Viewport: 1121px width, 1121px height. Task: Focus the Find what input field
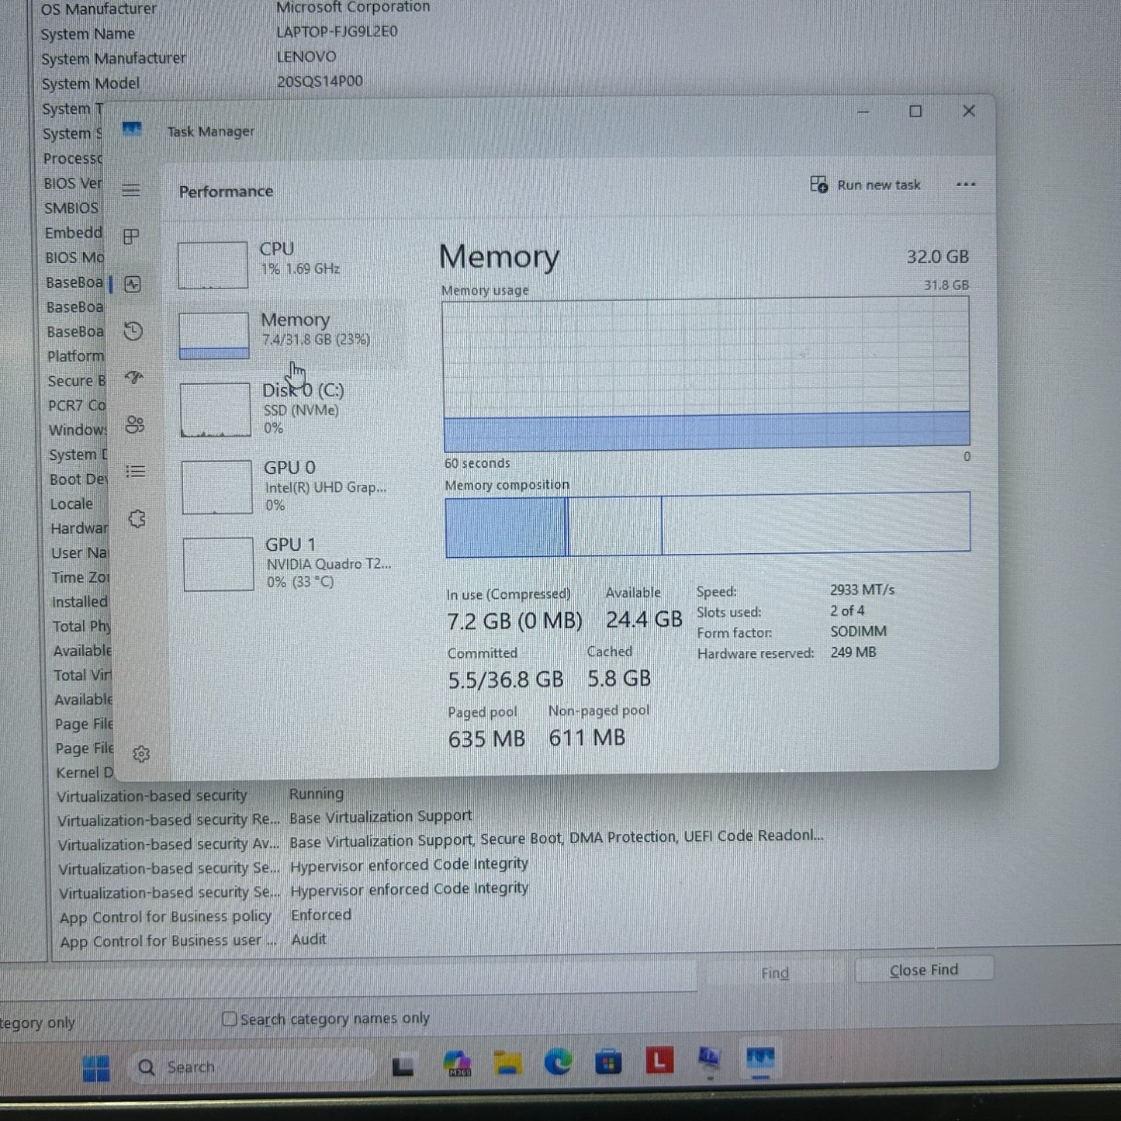(348, 977)
